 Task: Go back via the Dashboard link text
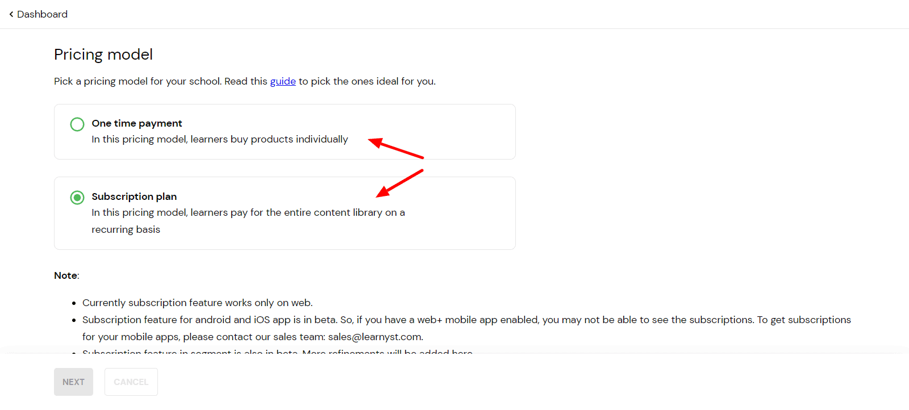click(x=42, y=14)
